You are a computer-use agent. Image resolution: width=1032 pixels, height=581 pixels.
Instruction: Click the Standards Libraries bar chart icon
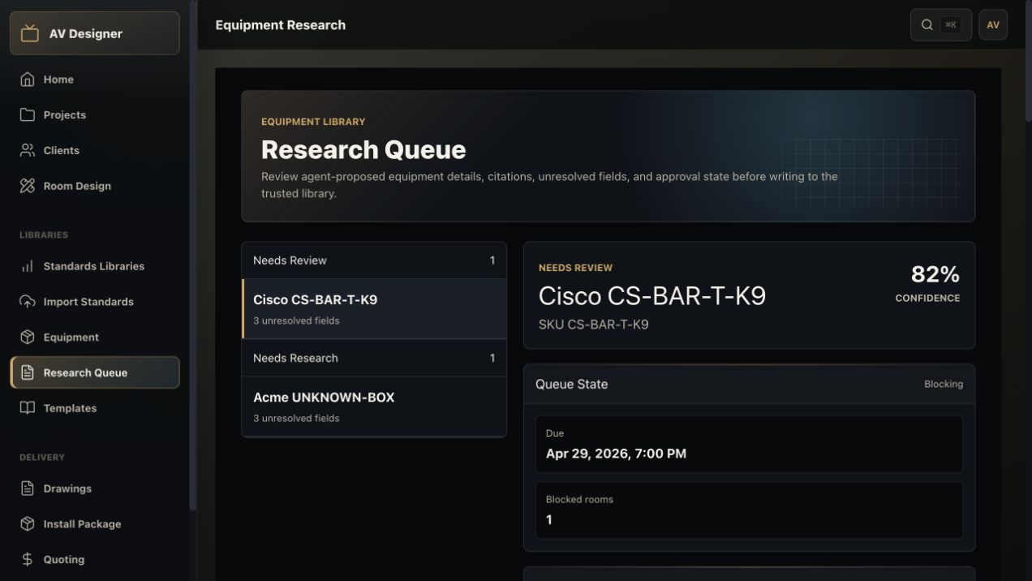[x=28, y=266]
